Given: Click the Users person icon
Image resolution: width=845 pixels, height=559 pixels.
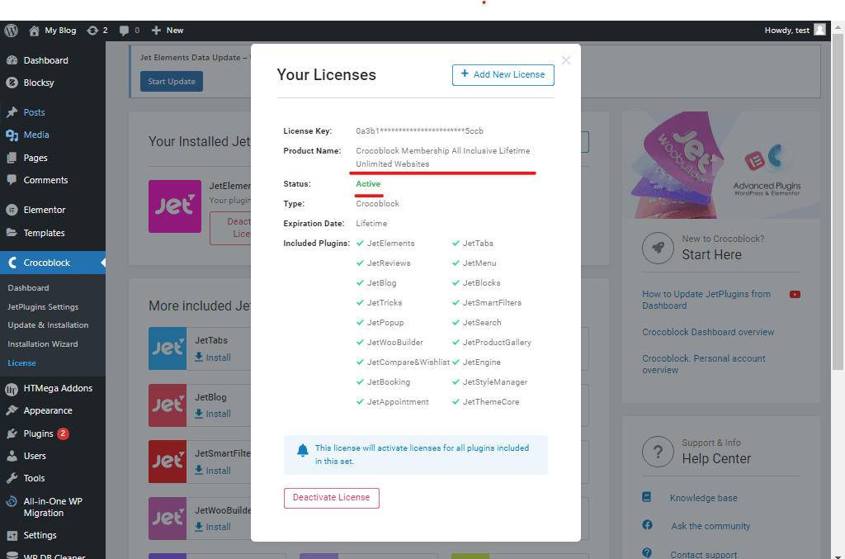Looking at the screenshot, I should [x=12, y=456].
